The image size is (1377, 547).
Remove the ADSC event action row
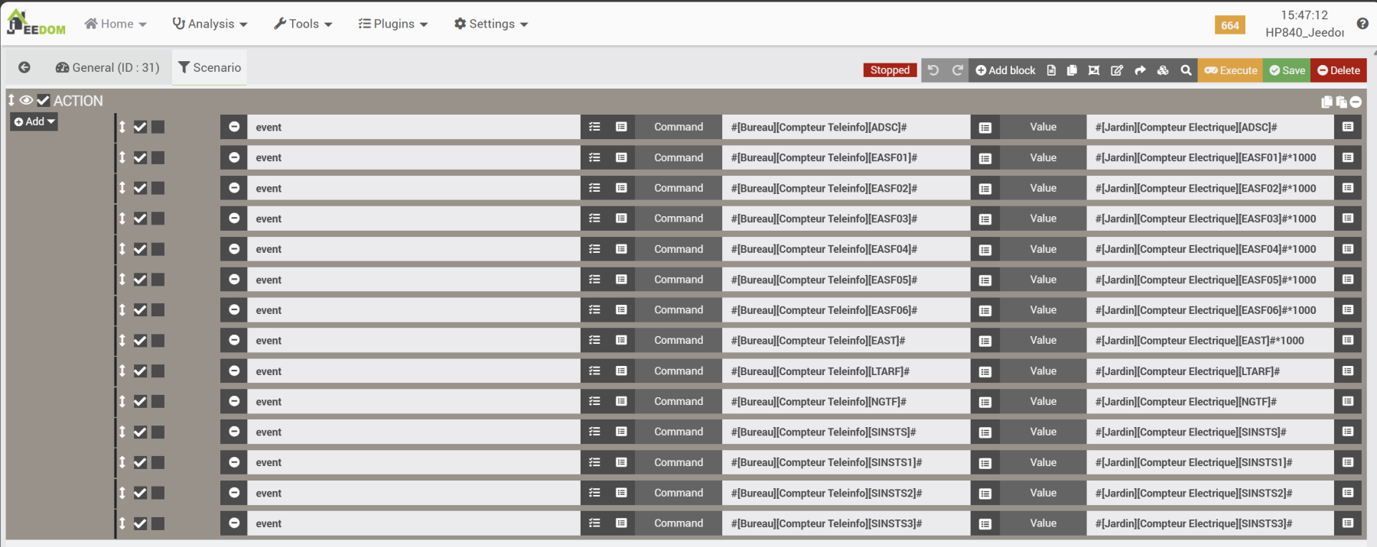[234, 127]
